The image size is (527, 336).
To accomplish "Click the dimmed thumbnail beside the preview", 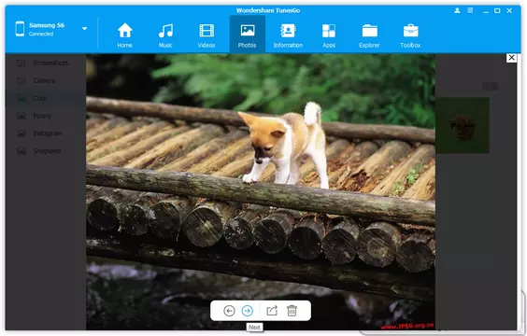I will [x=463, y=125].
